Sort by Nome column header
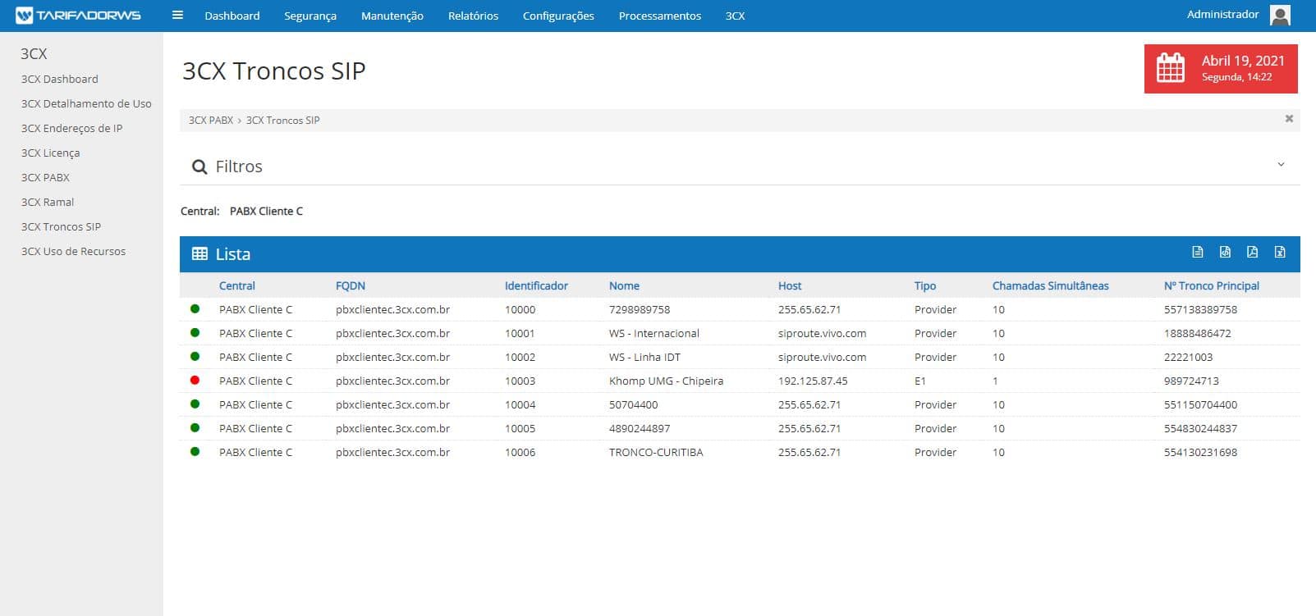1316x616 pixels. coord(624,285)
